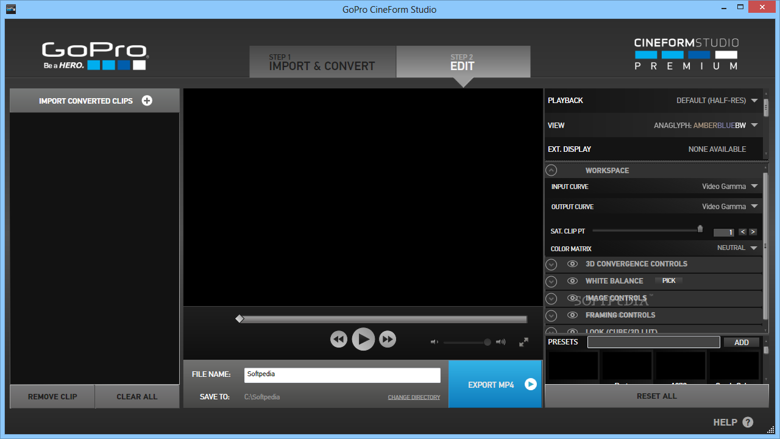Click Add to save a preset

pyautogui.click(x=742, y=342)
